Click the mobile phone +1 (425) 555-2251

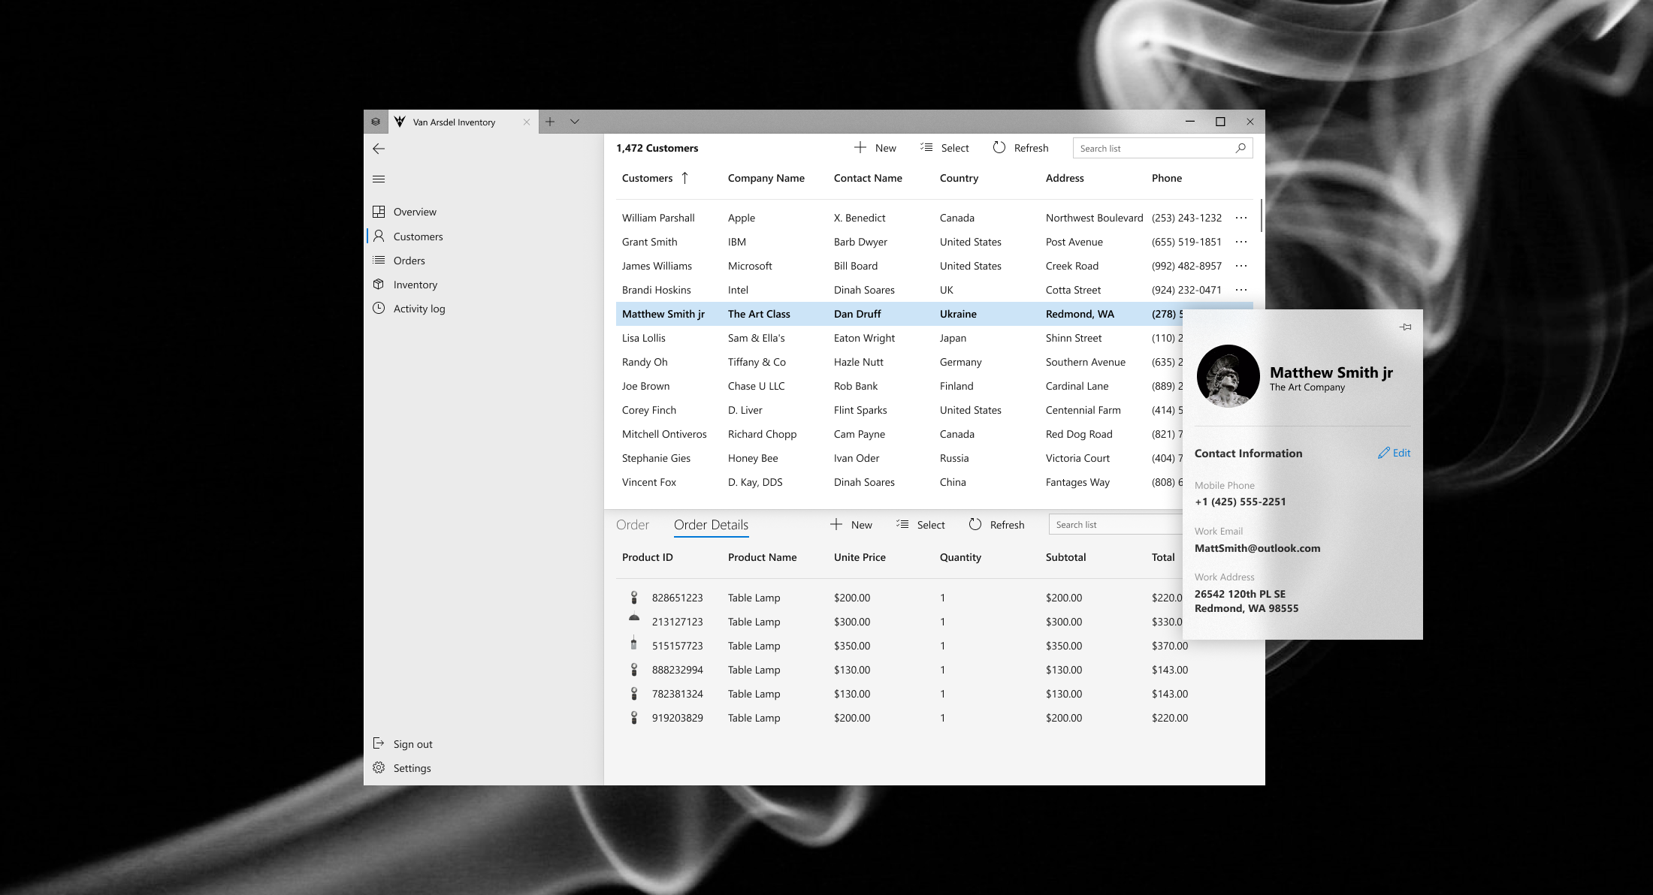pyautogui.click(x=1240, y=502)
